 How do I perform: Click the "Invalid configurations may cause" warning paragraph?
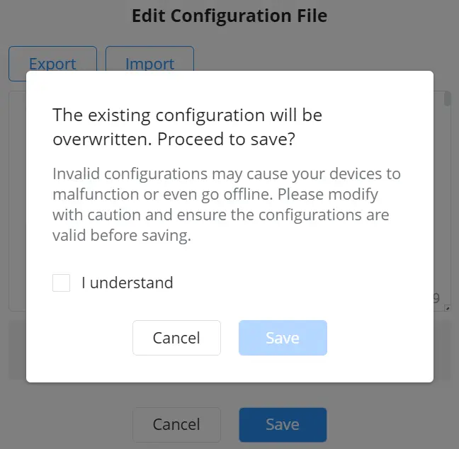tap(227, 204)
